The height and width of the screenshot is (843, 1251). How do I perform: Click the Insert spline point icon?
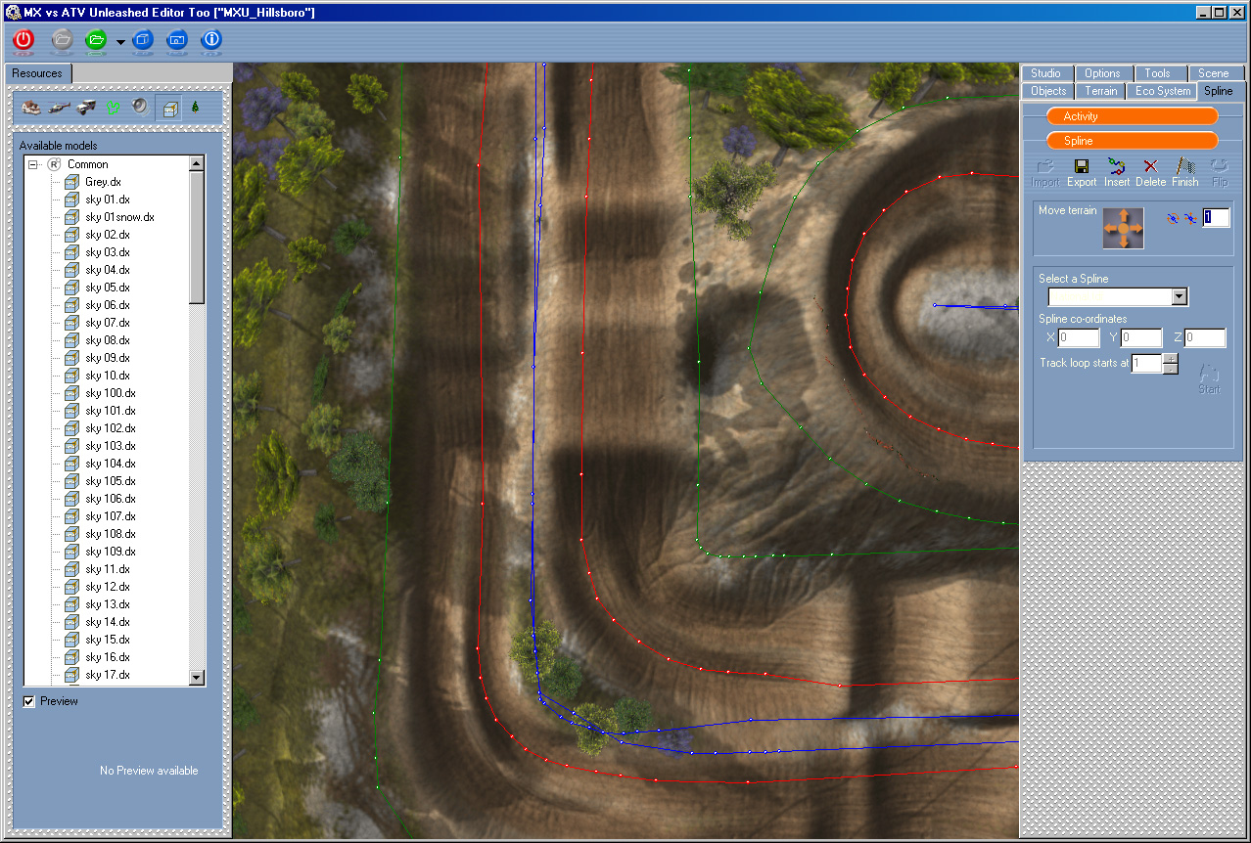[x=1117, y=173]
